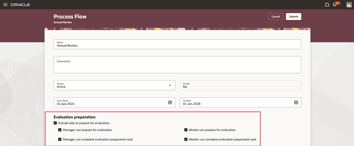
Task: Toggle Manager can complete evaluation preparation task
Action: (x=60, y=140)
